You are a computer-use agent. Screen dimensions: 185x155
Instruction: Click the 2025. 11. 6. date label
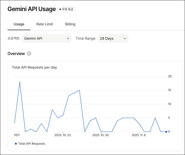(139, 135)
